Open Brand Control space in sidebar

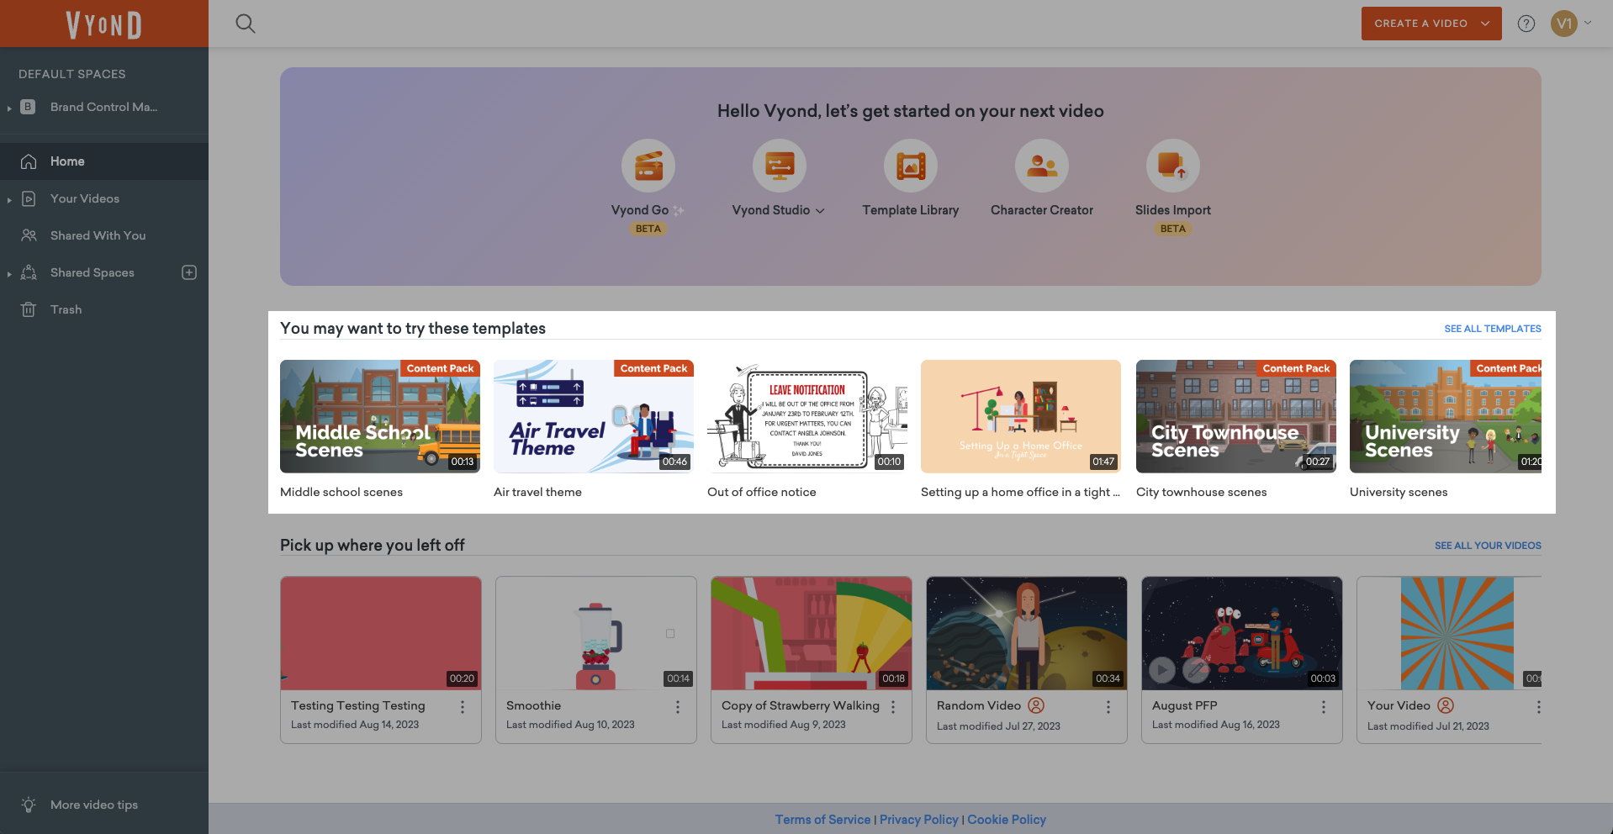click(x=104, y=107)
